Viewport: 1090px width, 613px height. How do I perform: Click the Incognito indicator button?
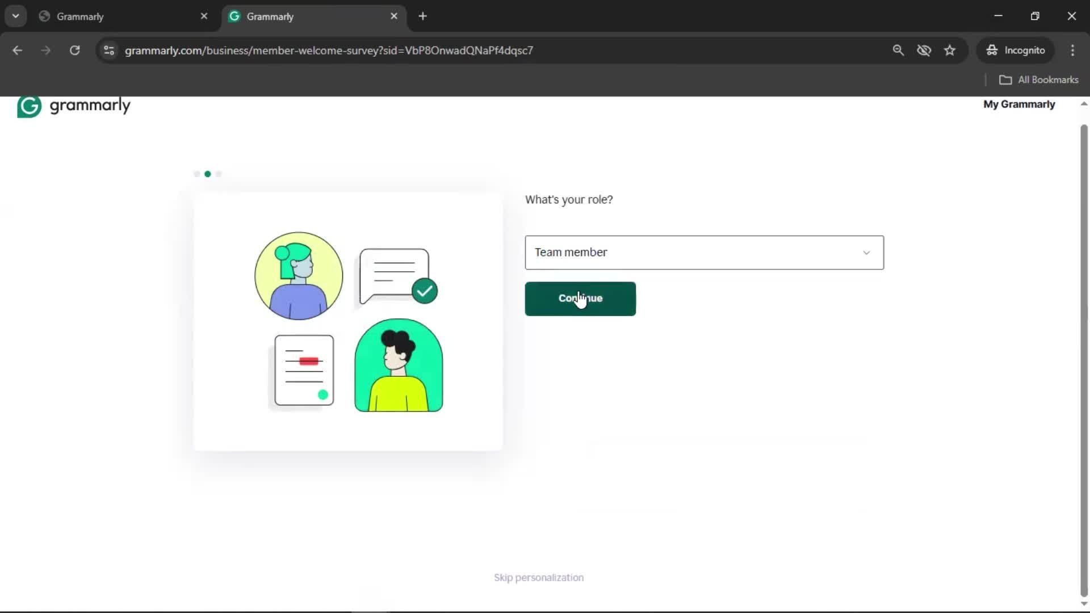pos(1016,51)
